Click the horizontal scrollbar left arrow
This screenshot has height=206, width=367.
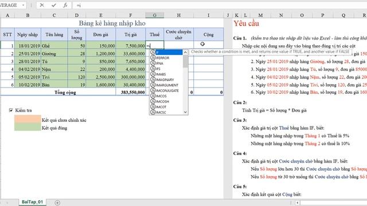click(x=298, y=203)
